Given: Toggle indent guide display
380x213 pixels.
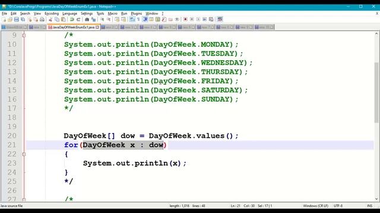Looking at the screenshot, I should pos(145,20).
